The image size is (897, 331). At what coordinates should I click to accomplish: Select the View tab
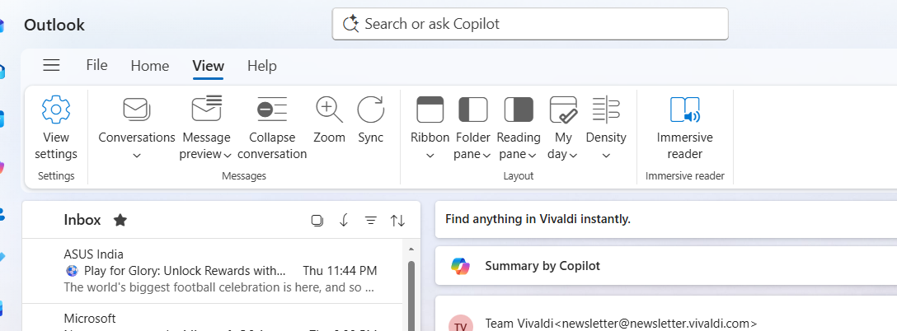coord(209,66)
